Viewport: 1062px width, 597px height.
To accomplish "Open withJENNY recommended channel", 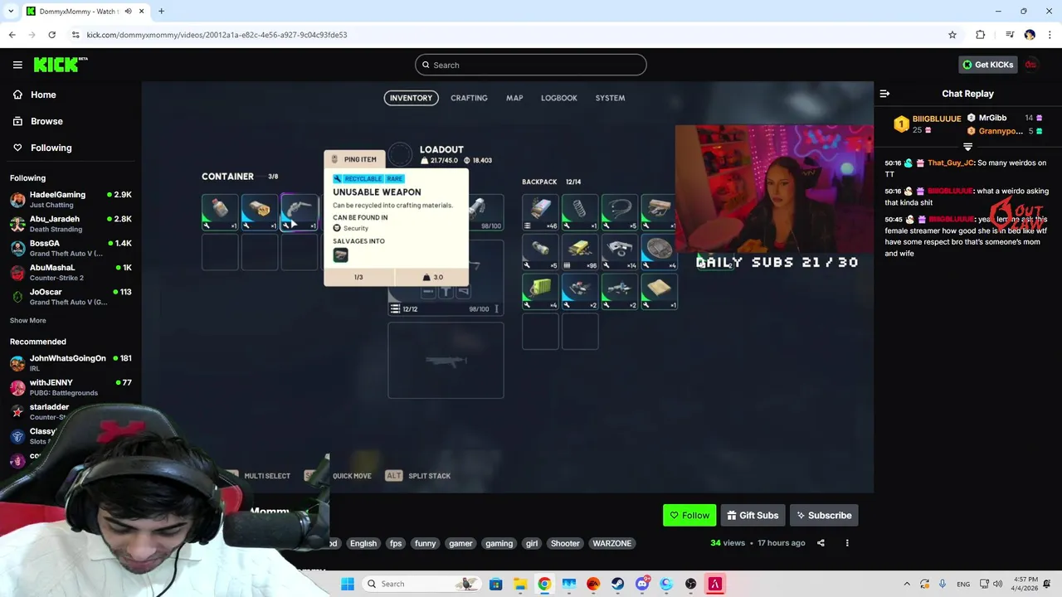I will (x=71, y=387).
